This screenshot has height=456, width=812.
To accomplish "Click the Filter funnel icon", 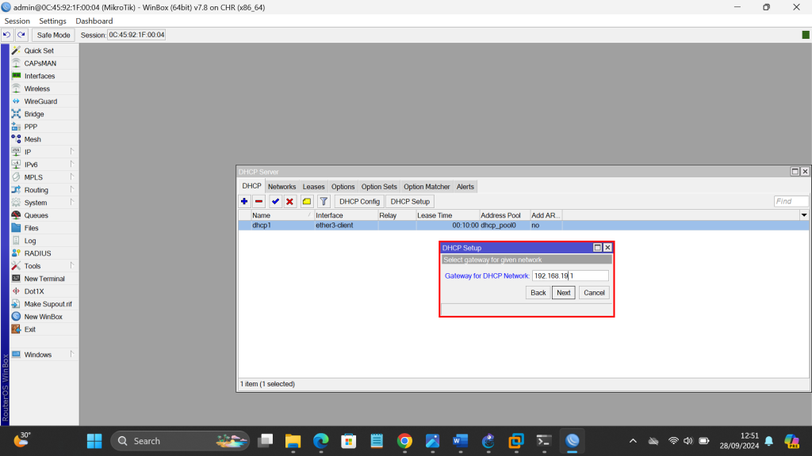I will click(324, 201).
